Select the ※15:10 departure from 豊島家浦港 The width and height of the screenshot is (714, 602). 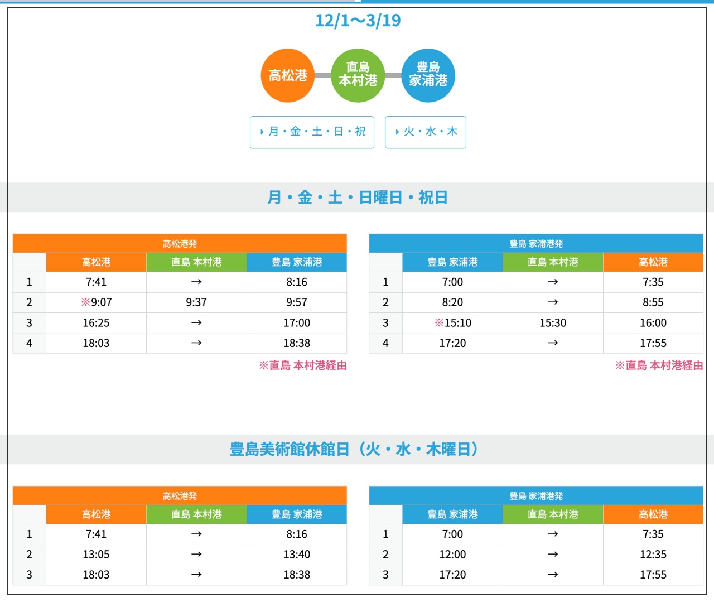tap(452, 323)
